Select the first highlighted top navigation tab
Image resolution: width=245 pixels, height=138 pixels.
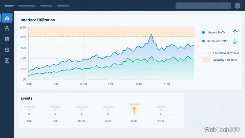(x=9, y=6)
